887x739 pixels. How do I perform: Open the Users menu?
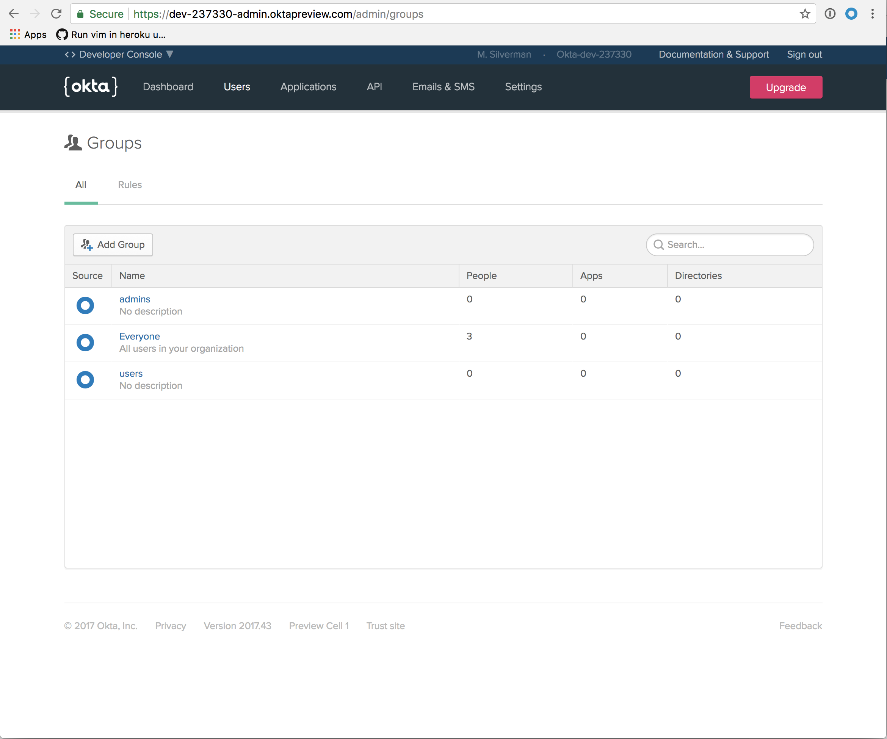coord(237,86)
